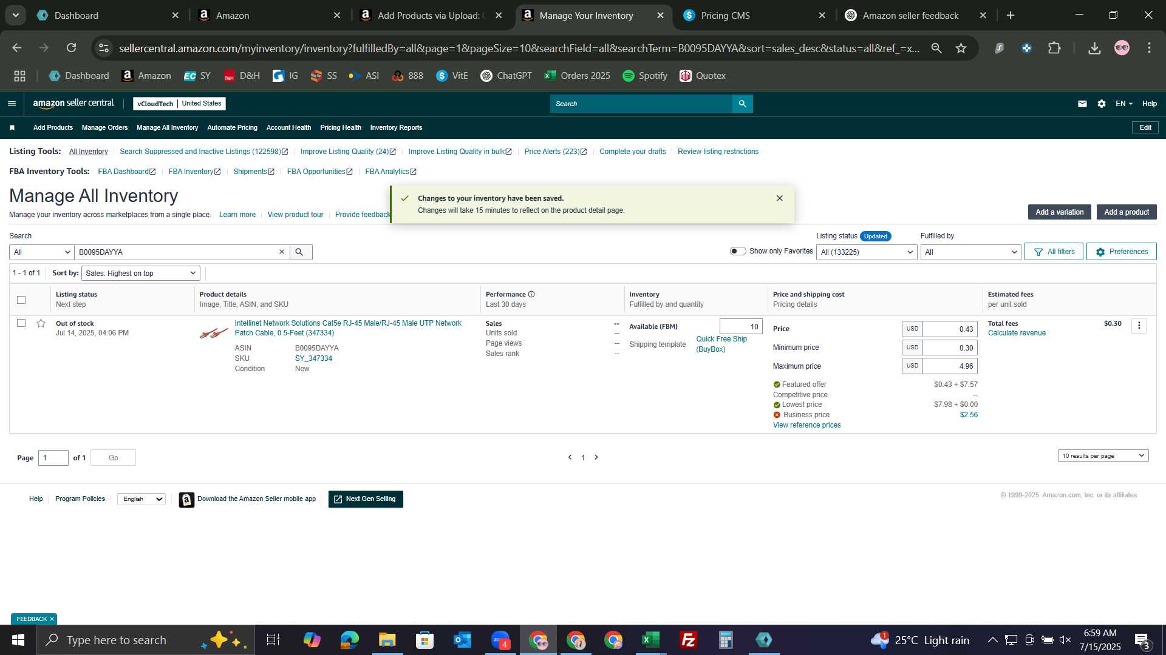
Task: Close the FEEDBACK widget
Action: (52, 619)
